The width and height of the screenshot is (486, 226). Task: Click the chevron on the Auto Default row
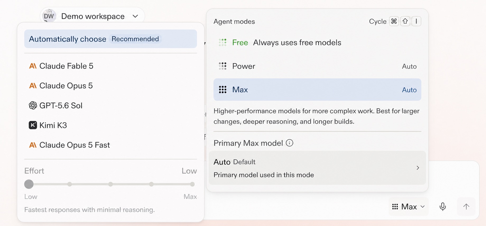pos(418,168)
